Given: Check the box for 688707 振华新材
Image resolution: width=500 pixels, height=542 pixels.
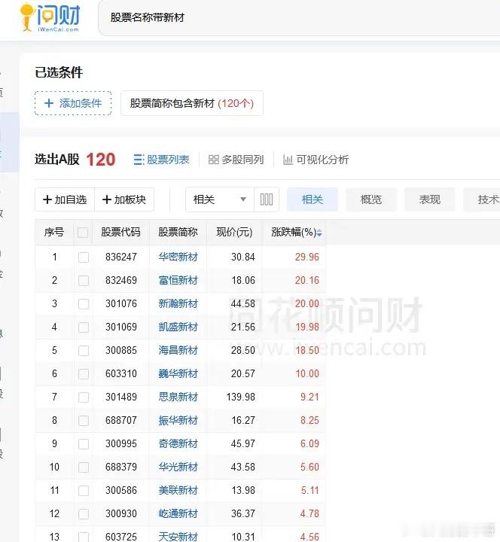Looking at the screenshot, I should click(x=84, y=420).
